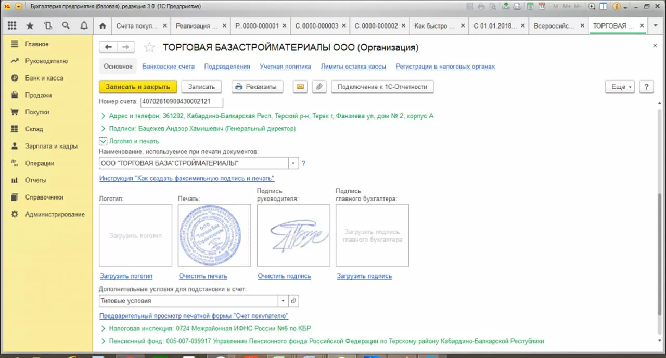This screenshot has height=358, width=666.
Task: Open the Руководителю section
Action: point(47,61)
